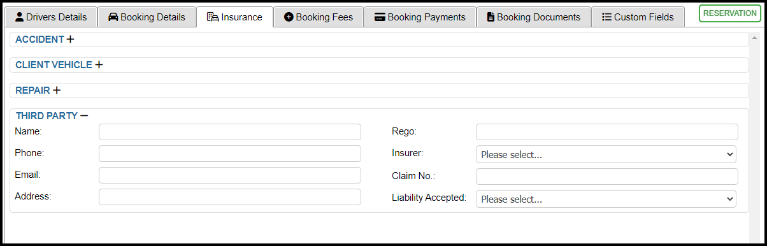Click the credit card icon on Booking Payments
Image resolution: width=767 pixels, height=246 pixels.
click(380, 17)
